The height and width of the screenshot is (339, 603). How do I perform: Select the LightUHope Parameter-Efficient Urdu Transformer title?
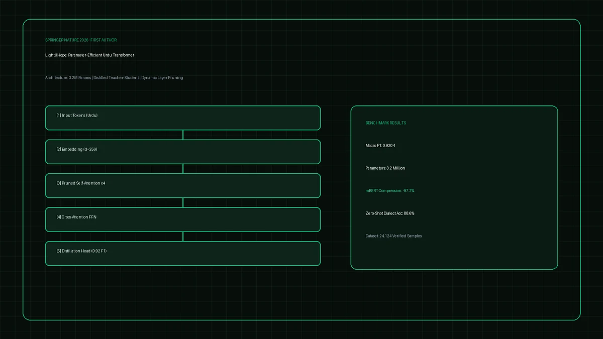click(x=89, y=55)
